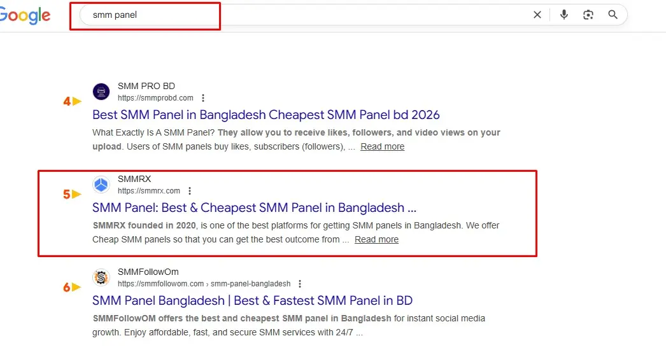Click the SMMRX site favicon
The height and width of the screenshot is (357, 666).
(101, 185)
